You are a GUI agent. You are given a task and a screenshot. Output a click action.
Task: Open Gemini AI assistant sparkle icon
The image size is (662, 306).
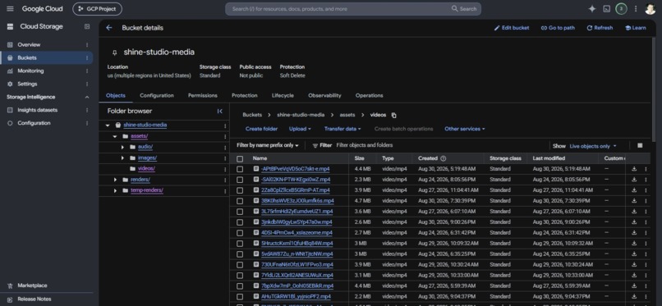point(592,9)
